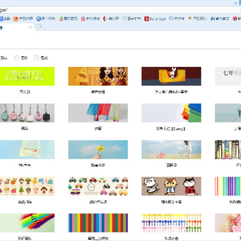The image size is (241, 241).
Task: Open the yellow flower sky banner
Action: (98, 149)
